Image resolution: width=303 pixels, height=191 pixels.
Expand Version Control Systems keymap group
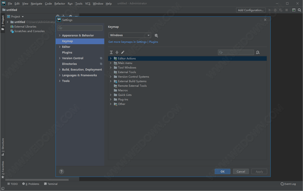click(110, 77)
